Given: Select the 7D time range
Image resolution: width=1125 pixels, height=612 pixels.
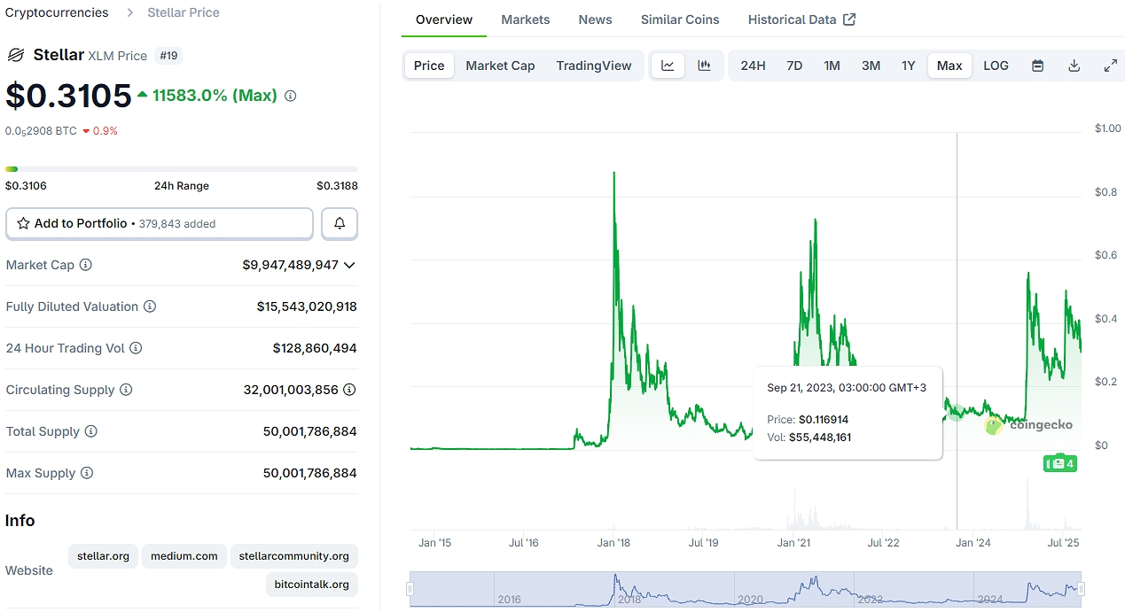Looking at the screenshot, I should tap(794, 66).
